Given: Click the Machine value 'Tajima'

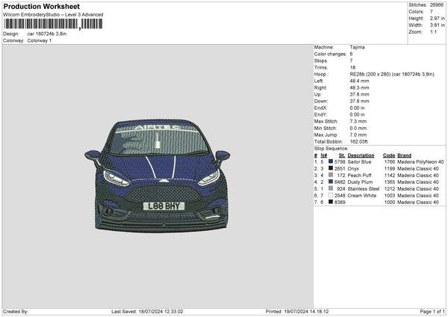Looking at the screenshot, I should coord(357,47).
